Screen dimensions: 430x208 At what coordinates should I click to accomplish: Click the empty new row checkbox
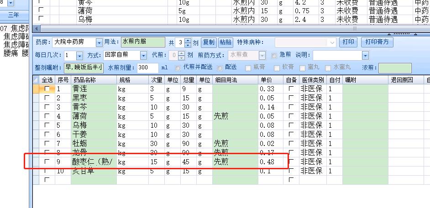click(x=47, y=180)
